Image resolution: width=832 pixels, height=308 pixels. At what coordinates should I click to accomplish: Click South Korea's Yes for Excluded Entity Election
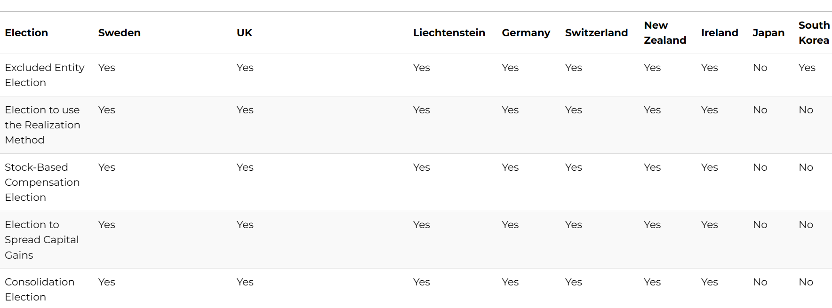point(807,68)
